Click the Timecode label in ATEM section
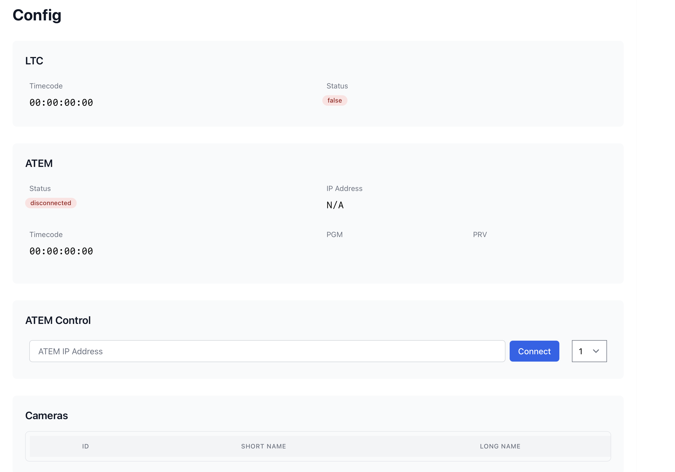 coord(46,235)
